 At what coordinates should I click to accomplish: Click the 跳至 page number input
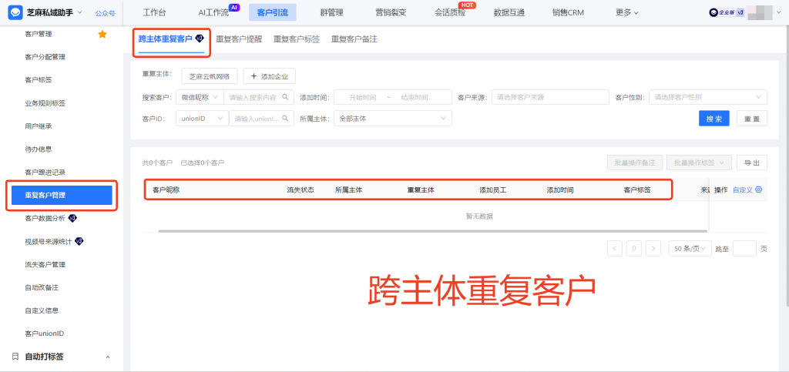pos(745,248)
